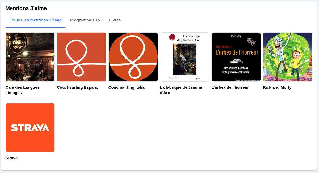This screenshot has height=173, width=319.
Task: Open the Rick and Morty artwork thumbnail
Action: [x=288, y=57]
